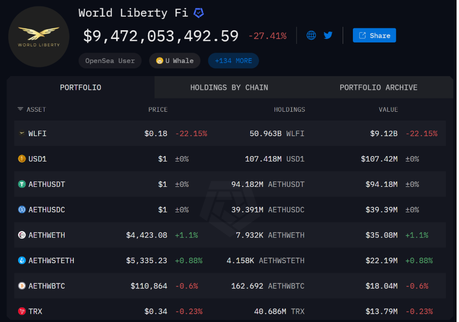Open the AETHWSTETH asset name
Viewport: 459px width, 322px height.
pyautogui.click(x=51, y=261)
